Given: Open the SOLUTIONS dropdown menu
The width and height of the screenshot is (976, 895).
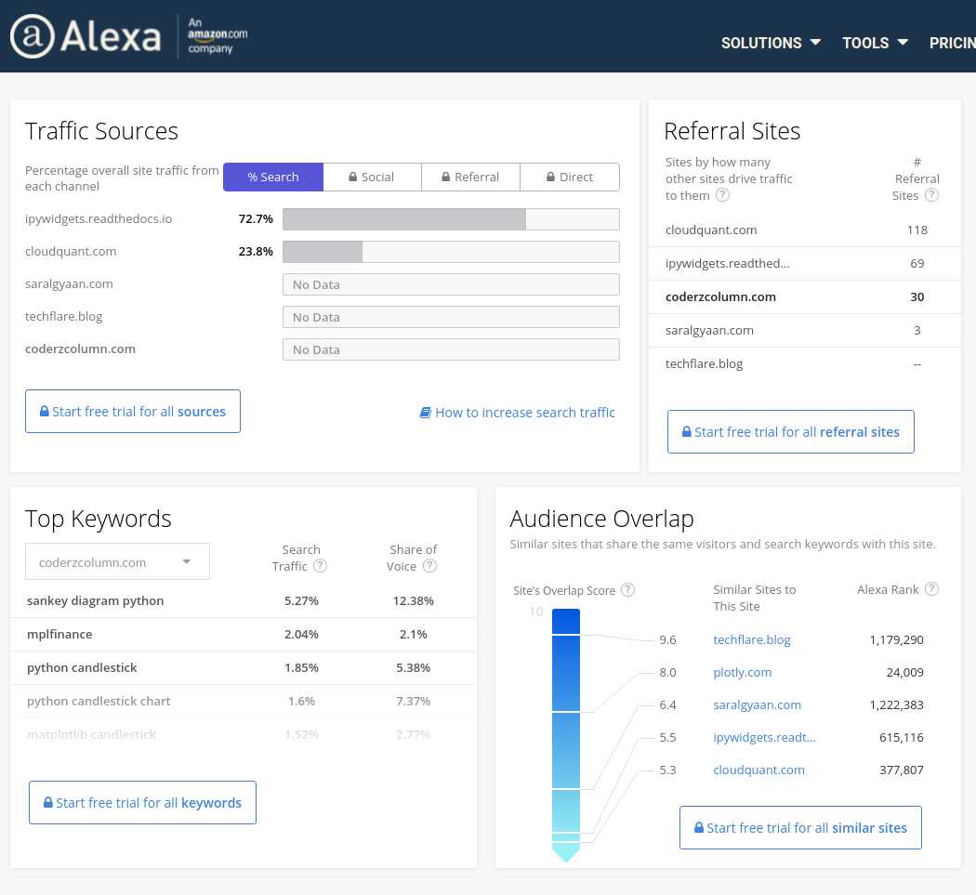Looking at the screenshot, I should tap(771, 43).
